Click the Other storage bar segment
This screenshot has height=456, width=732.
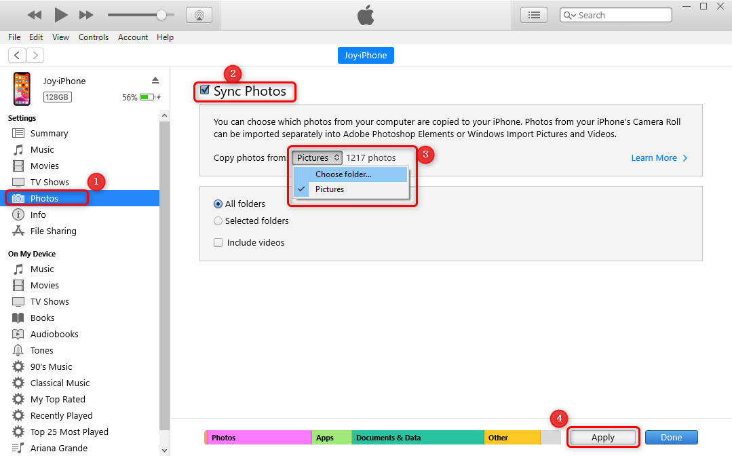coord(512,438)
